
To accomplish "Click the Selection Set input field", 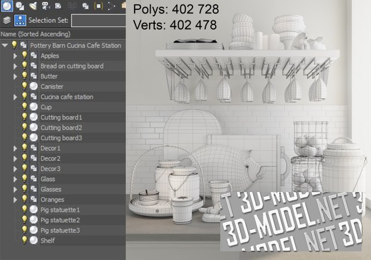I will tap(97, 21).
